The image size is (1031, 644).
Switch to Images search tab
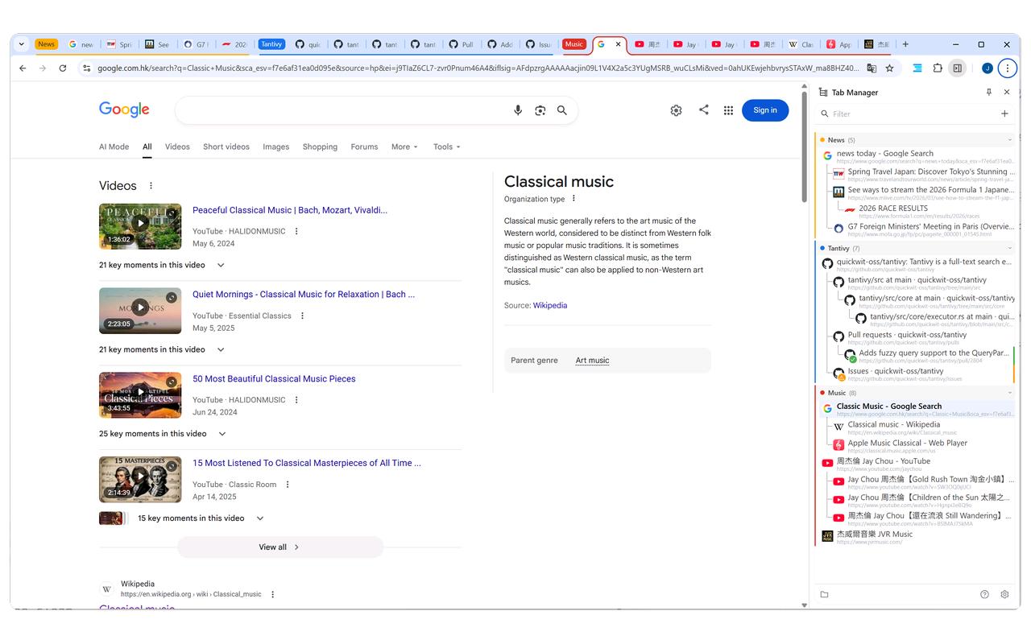click(x=275, y=147)
